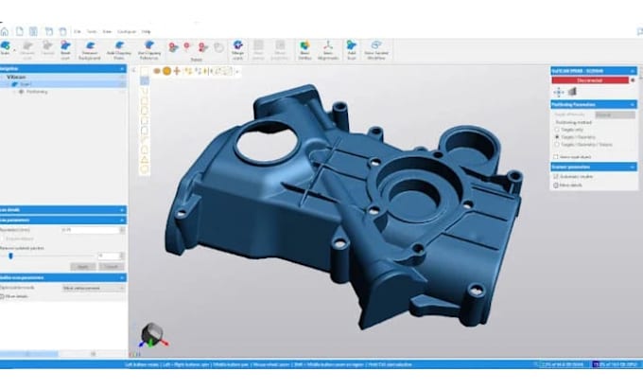Open the Basic Alignments tool
Screen dimensions: 643x389
click(x=328, y=50)
